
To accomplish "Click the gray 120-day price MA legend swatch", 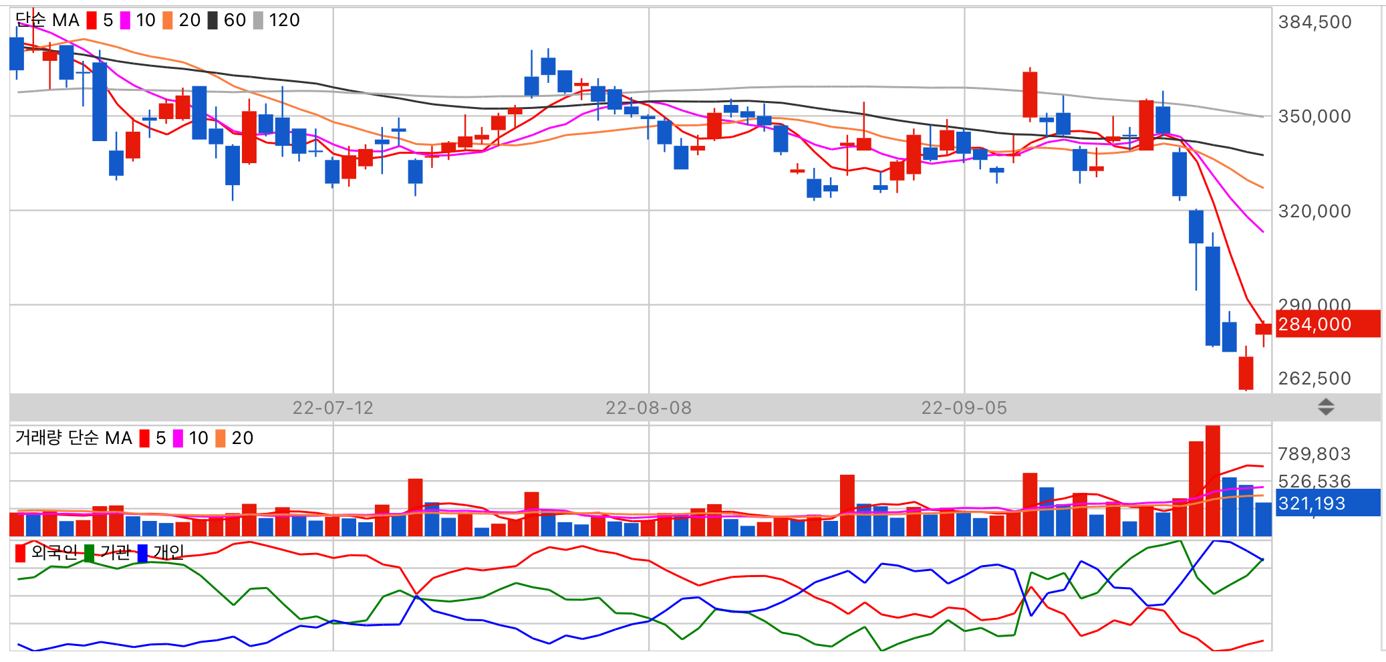I will pyautogui.click(x=258, y=21).
